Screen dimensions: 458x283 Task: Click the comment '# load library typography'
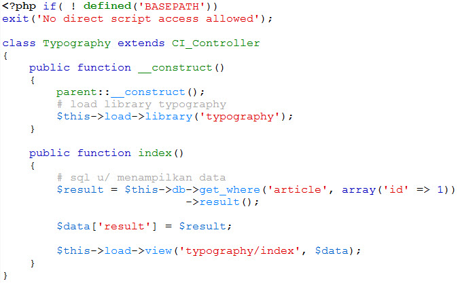coord(141,105)
